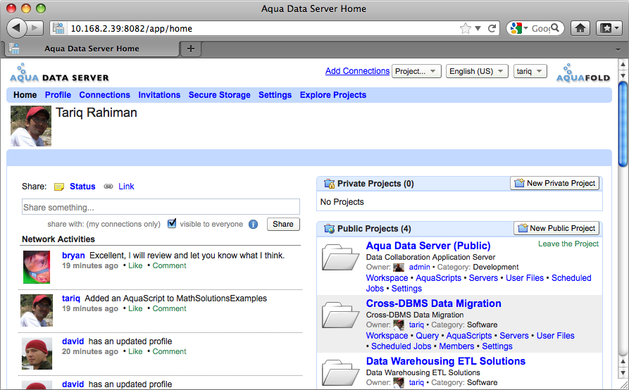Reload the page with the refresh icon

(x=492, y=28)
